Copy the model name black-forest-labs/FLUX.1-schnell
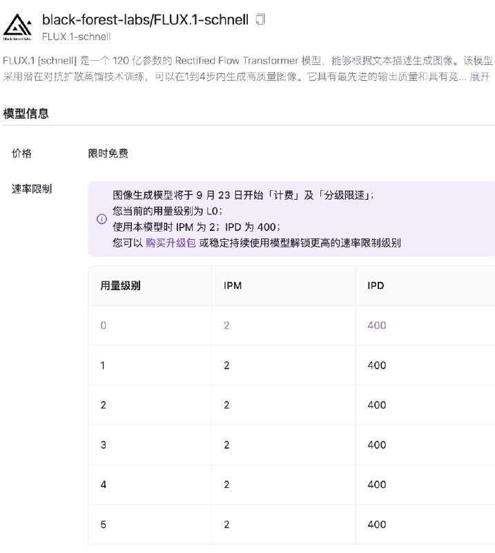 pos(260,19)
